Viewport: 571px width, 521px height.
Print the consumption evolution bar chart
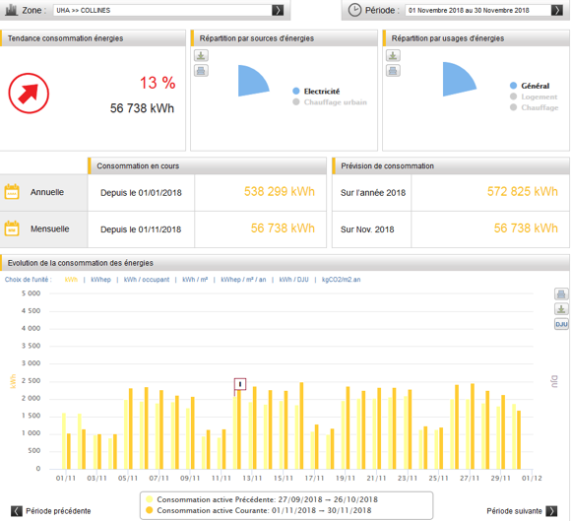coord(561,293)
